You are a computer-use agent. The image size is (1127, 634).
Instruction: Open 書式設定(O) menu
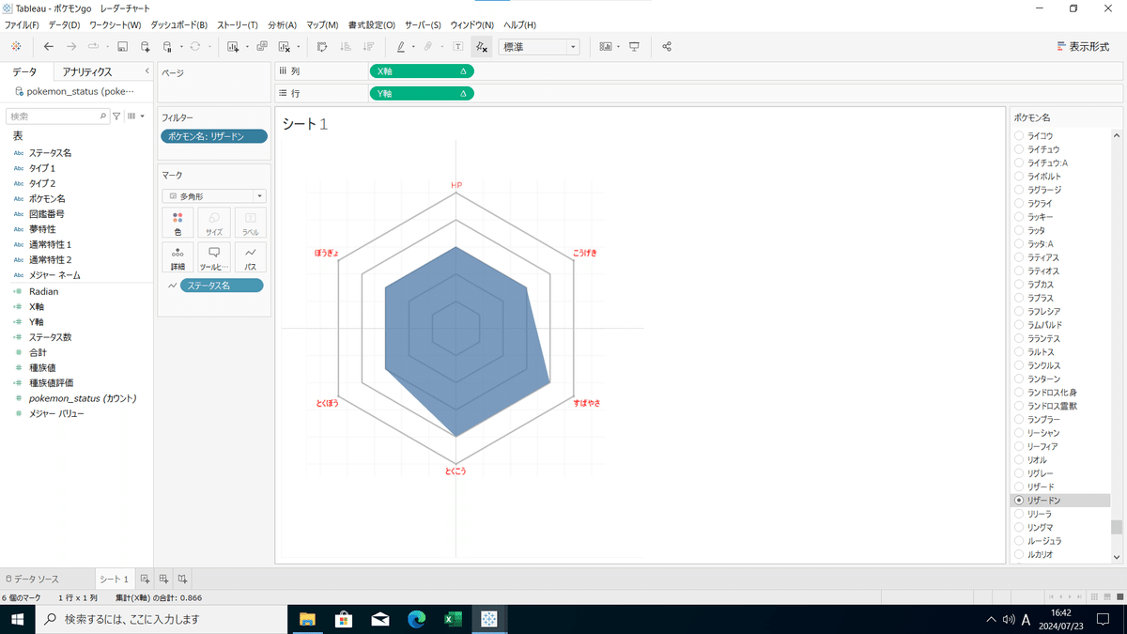pyautogui.click(x=372, y=24)
